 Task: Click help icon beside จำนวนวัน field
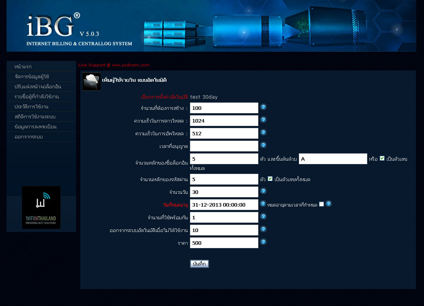tap(263, 191)
